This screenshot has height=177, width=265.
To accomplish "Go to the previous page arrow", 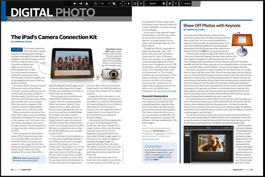I will [x=129, y=4].
